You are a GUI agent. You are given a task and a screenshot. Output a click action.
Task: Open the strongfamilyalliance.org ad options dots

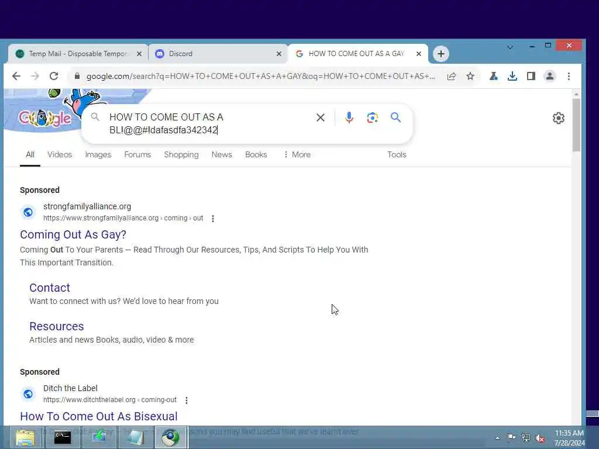tap(213, 219)
